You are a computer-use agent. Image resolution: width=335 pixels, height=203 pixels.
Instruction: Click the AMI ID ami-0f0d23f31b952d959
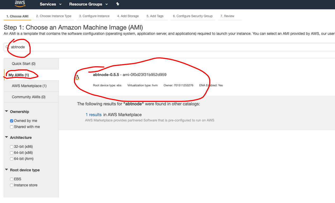[x=145, y=75]
